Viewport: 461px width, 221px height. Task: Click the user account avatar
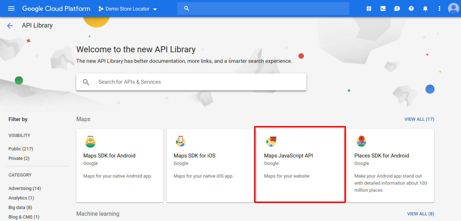point(453,8)
